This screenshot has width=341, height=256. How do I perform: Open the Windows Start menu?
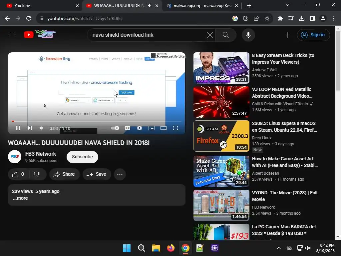click(127, 248)
